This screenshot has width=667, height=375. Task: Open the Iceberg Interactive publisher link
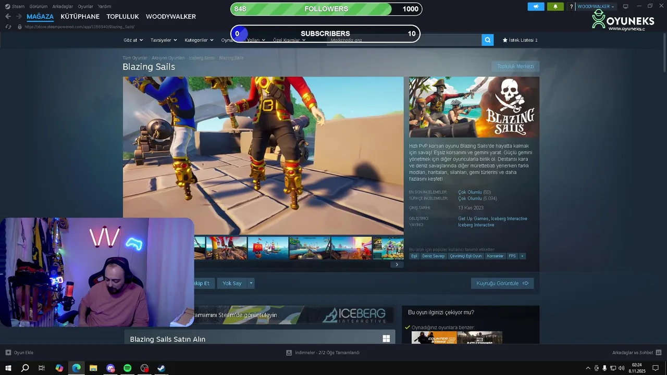[476, 225]
